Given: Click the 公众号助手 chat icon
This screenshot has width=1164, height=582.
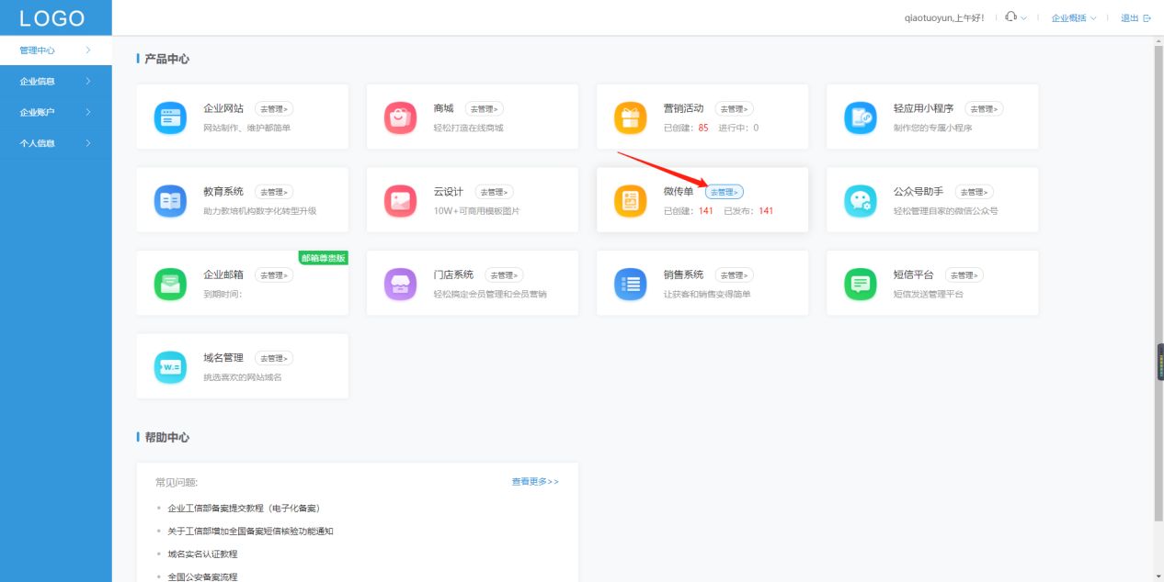Looking at the screenshot, I should tap(860, 199).
